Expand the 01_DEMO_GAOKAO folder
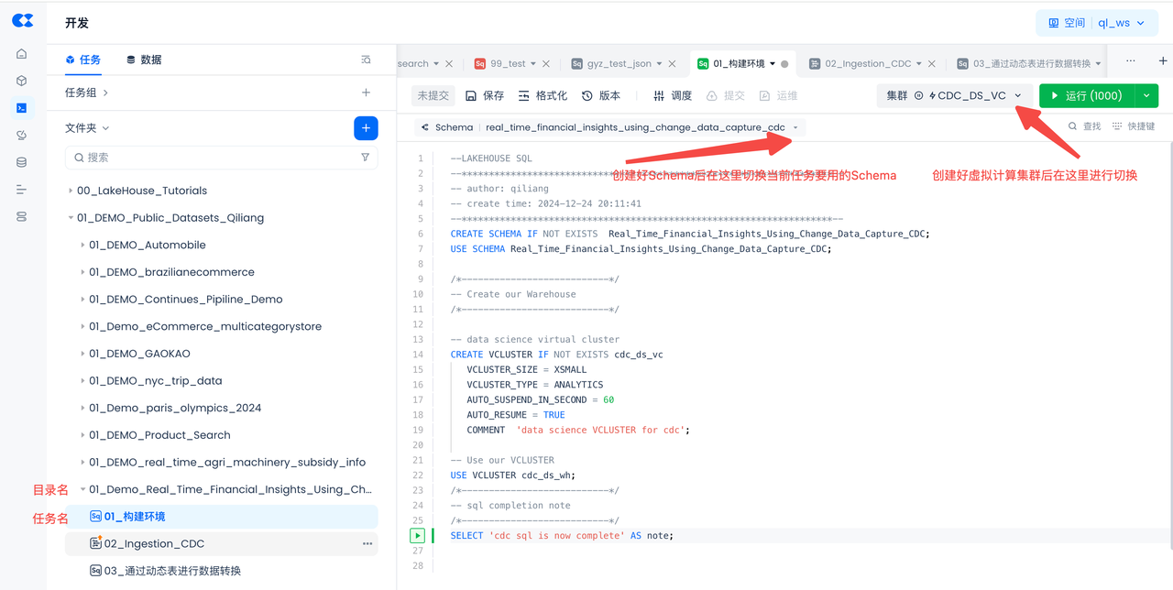Image resolution: width=1173 pixels, height=590 pixels. pos(82,354)
